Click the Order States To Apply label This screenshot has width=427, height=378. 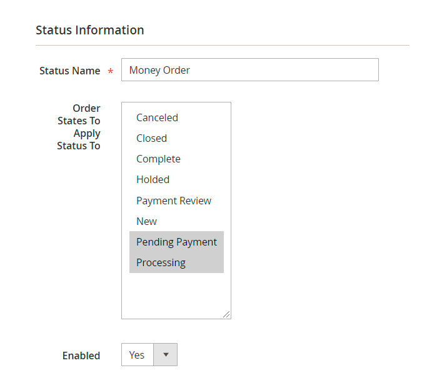(79, 127)
